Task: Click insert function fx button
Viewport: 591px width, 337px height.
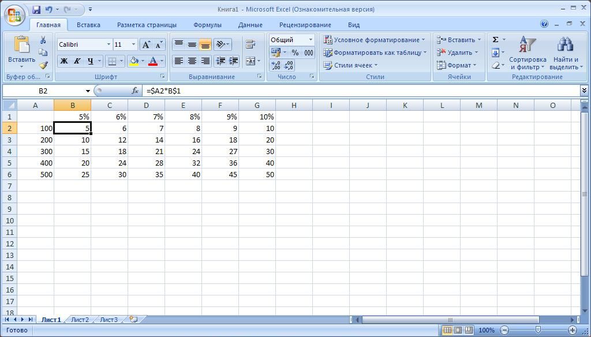Action: coord(135,91)
